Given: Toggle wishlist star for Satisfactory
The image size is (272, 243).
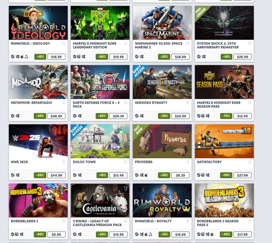Looking at the screenshot, I should click(250, 162).
